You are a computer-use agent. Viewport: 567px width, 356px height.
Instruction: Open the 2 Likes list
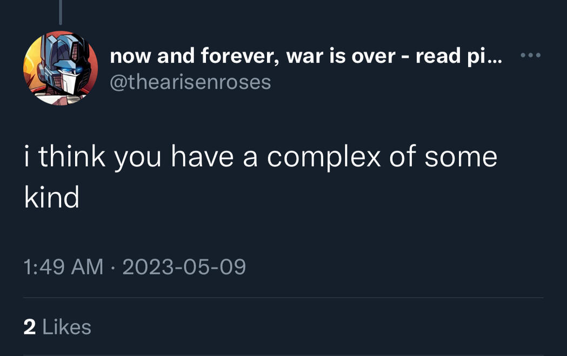pyautogui.click(x=57, y=327)
